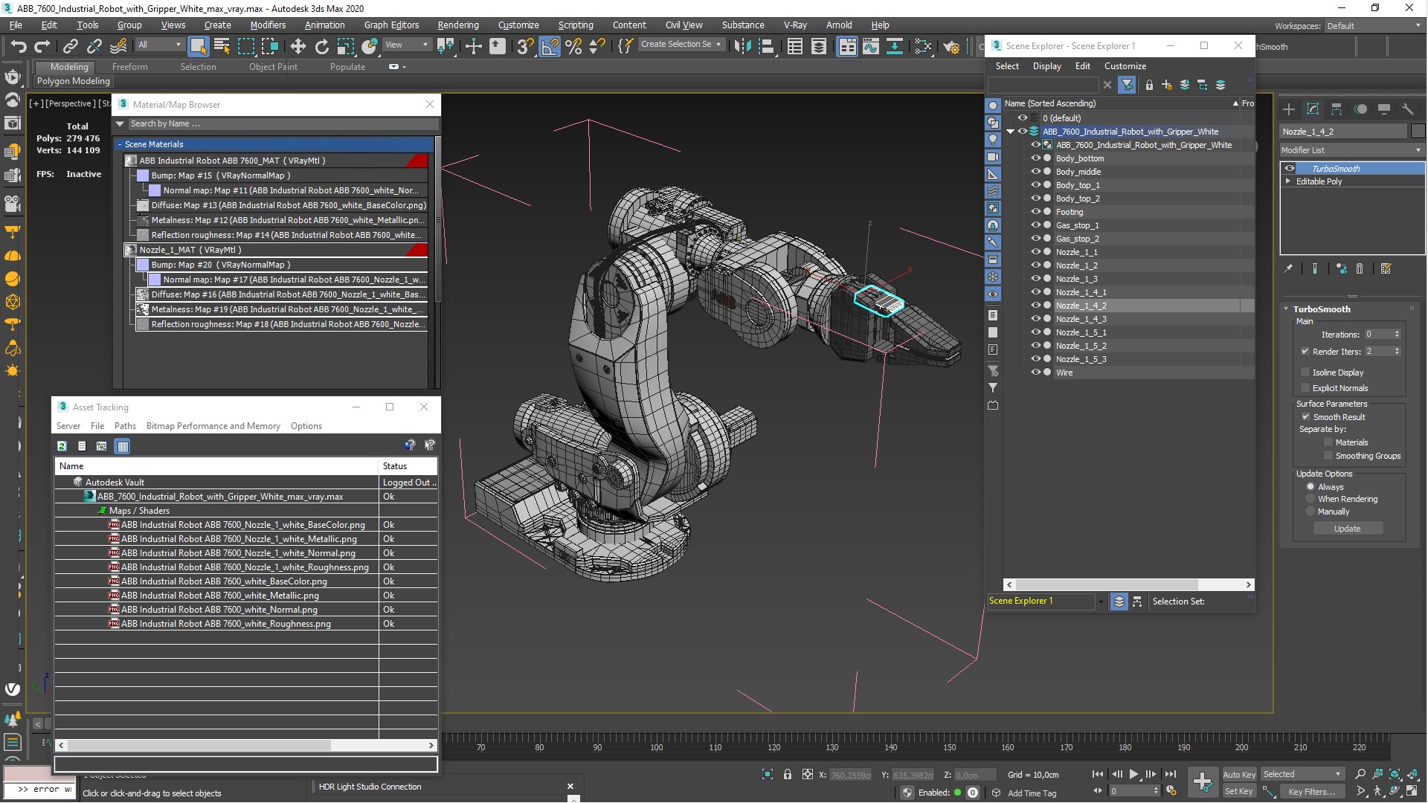Open the Modifier List dropdown
Viewport: 1428px width, 803px height.
[1351, 150]
